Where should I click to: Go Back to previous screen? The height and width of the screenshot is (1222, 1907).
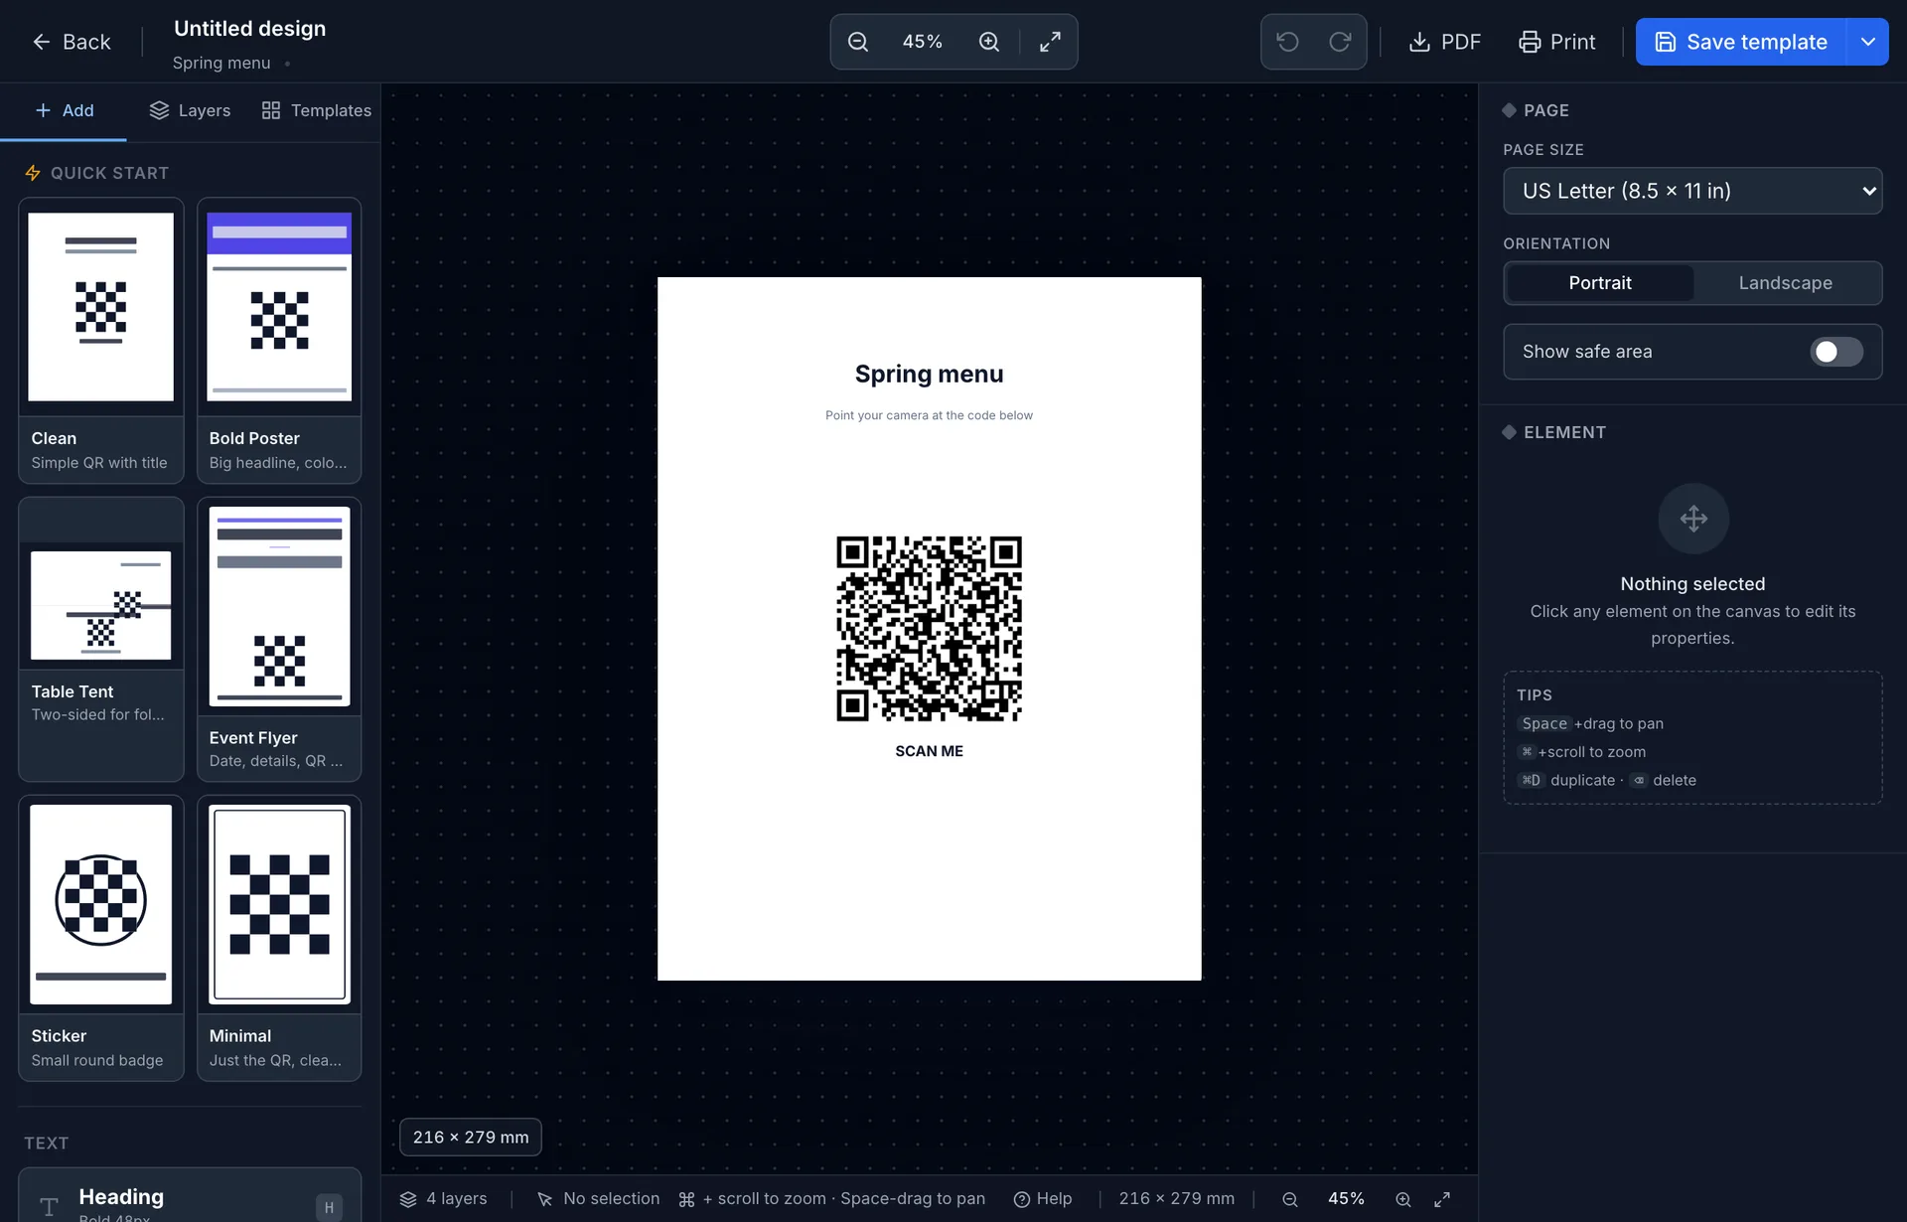pos(71,42)
